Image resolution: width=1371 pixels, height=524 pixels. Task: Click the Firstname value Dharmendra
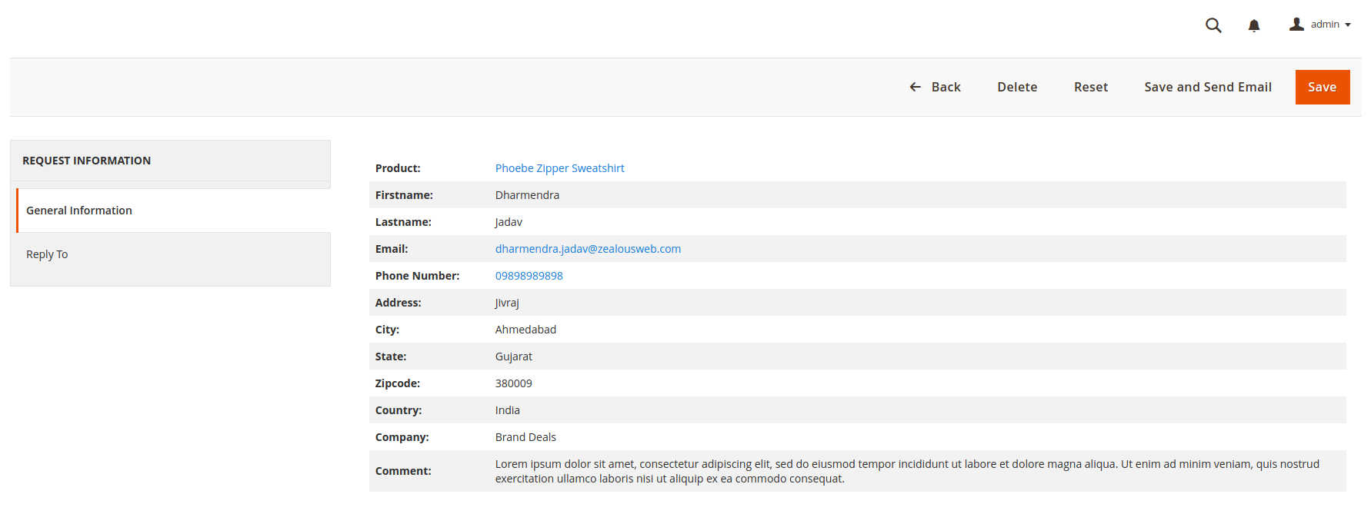tap(527, 195)
